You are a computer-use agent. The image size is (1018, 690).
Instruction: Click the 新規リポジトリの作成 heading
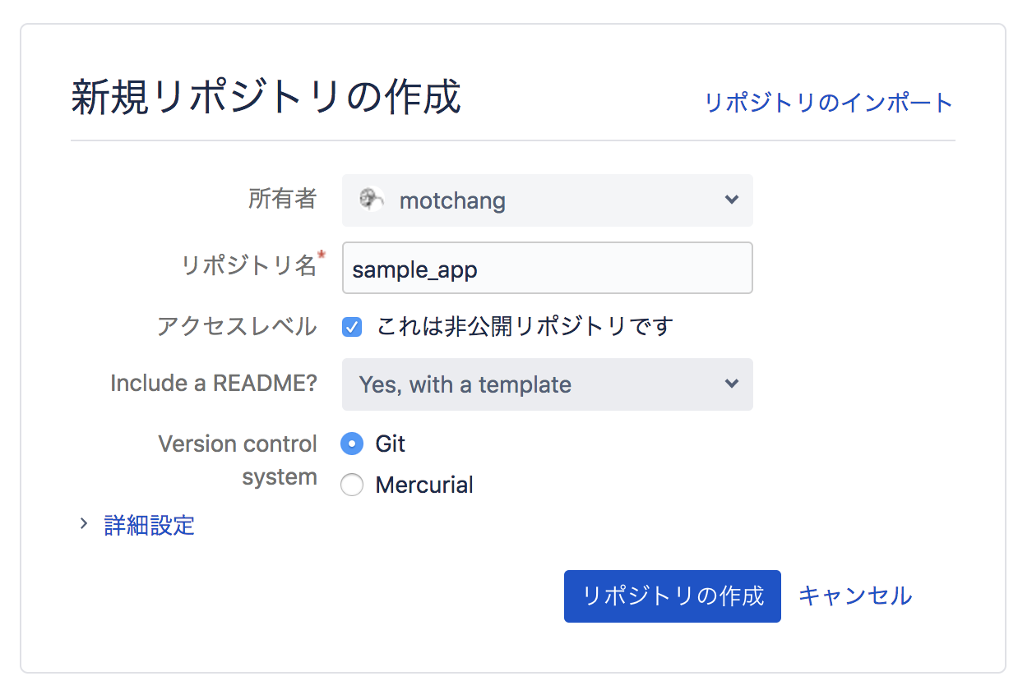click(265, 96)
